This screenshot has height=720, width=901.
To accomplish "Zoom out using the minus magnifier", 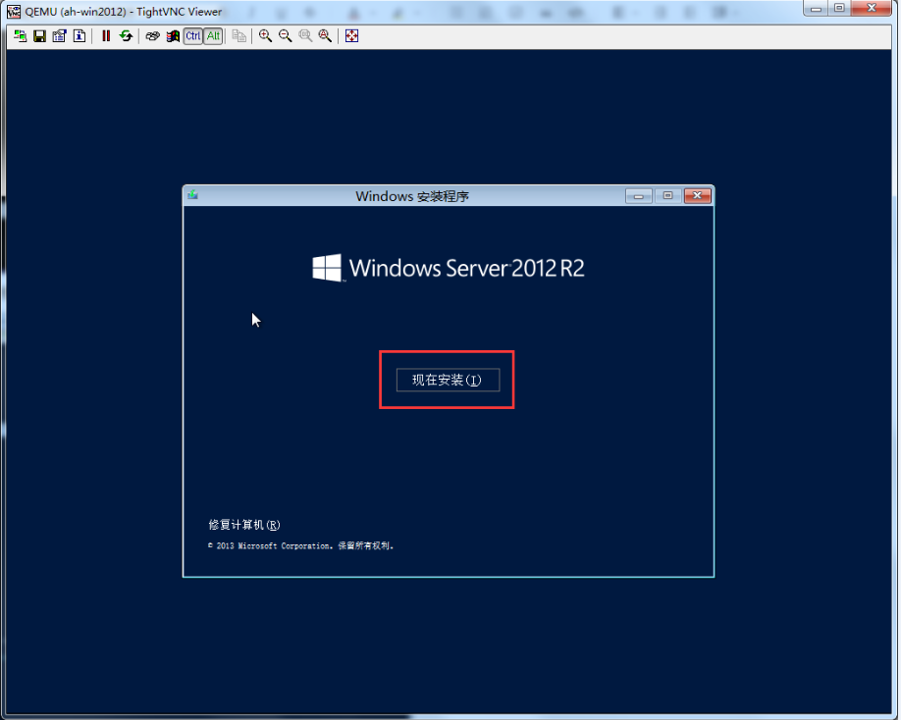I will [285, 36].
